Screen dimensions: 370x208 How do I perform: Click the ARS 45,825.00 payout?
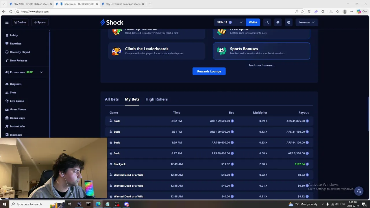tap(296, 121)
